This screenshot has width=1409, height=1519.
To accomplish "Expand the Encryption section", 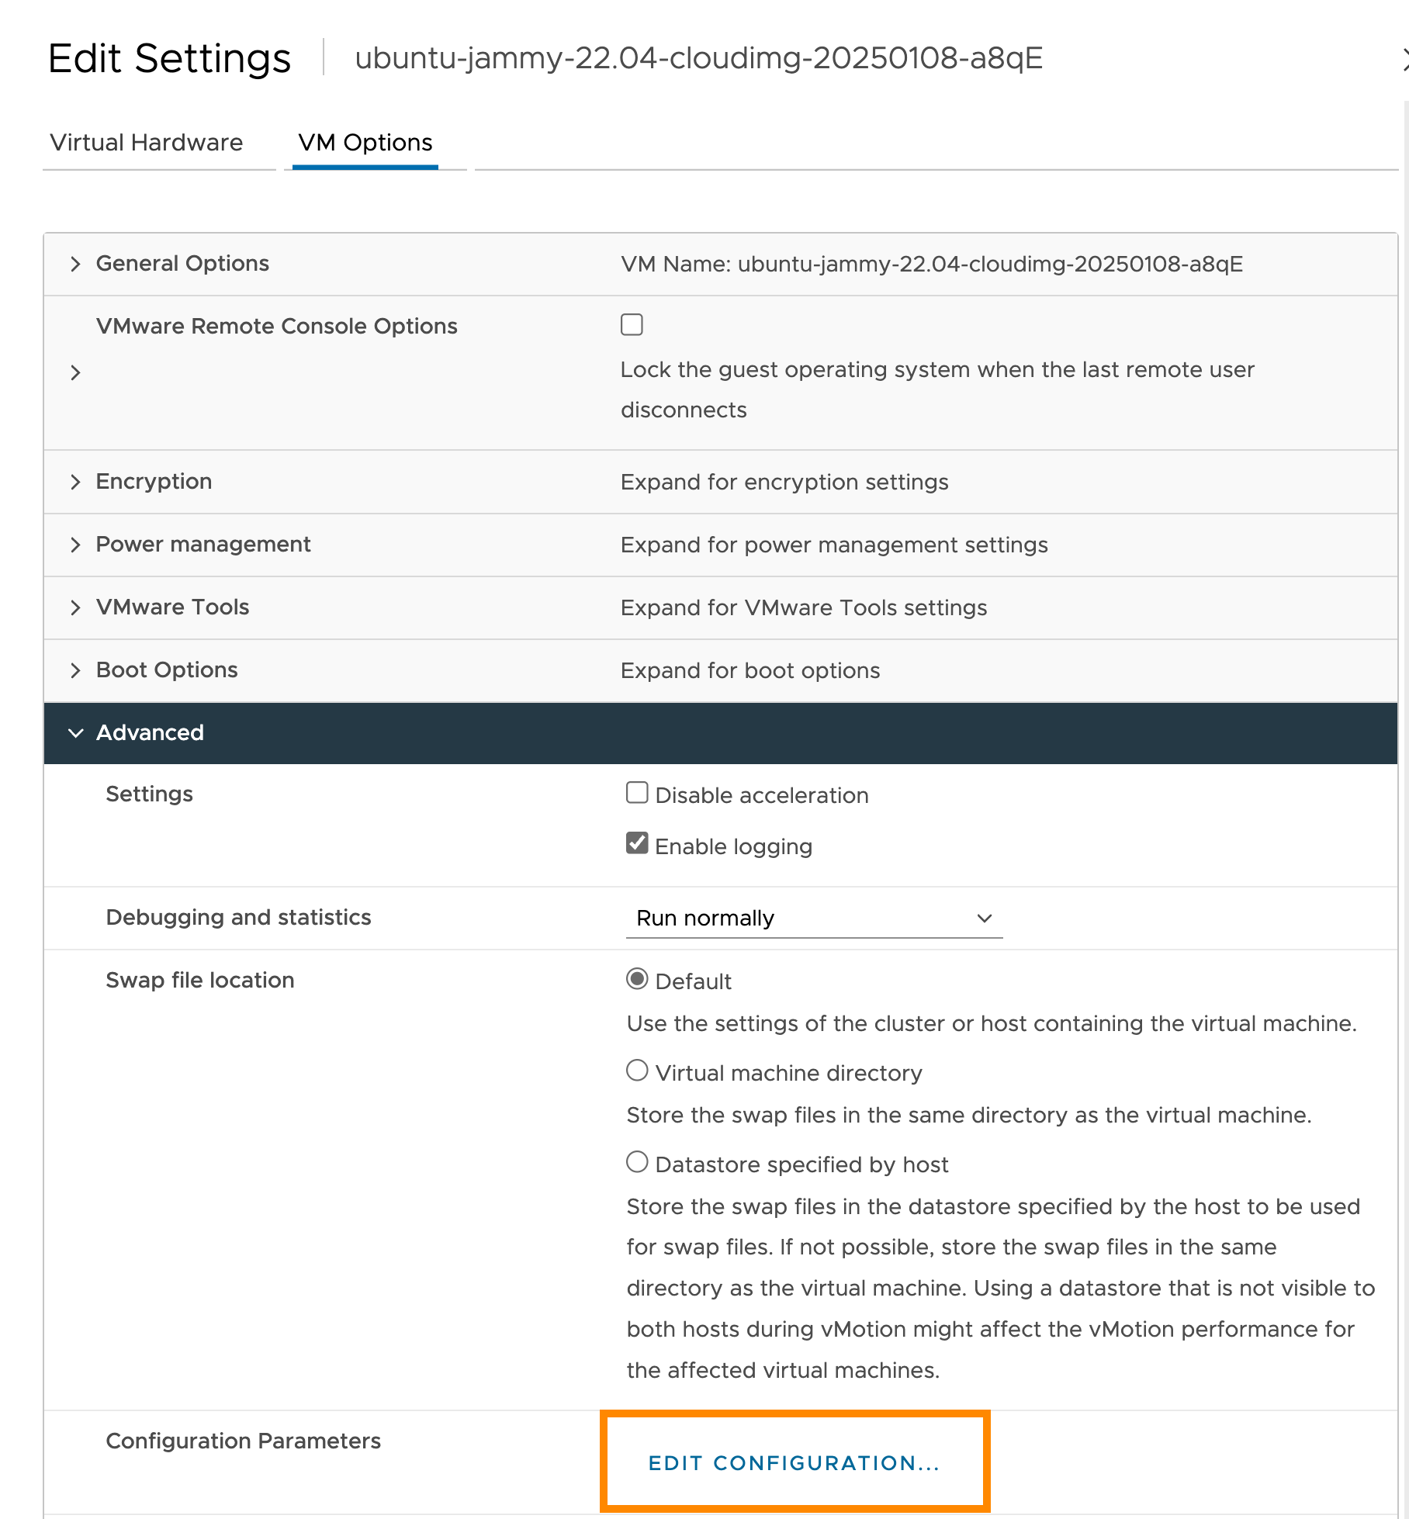I will [76, 482].
